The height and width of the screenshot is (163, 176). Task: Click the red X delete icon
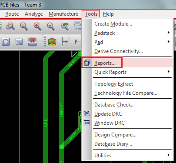(32, 42)
